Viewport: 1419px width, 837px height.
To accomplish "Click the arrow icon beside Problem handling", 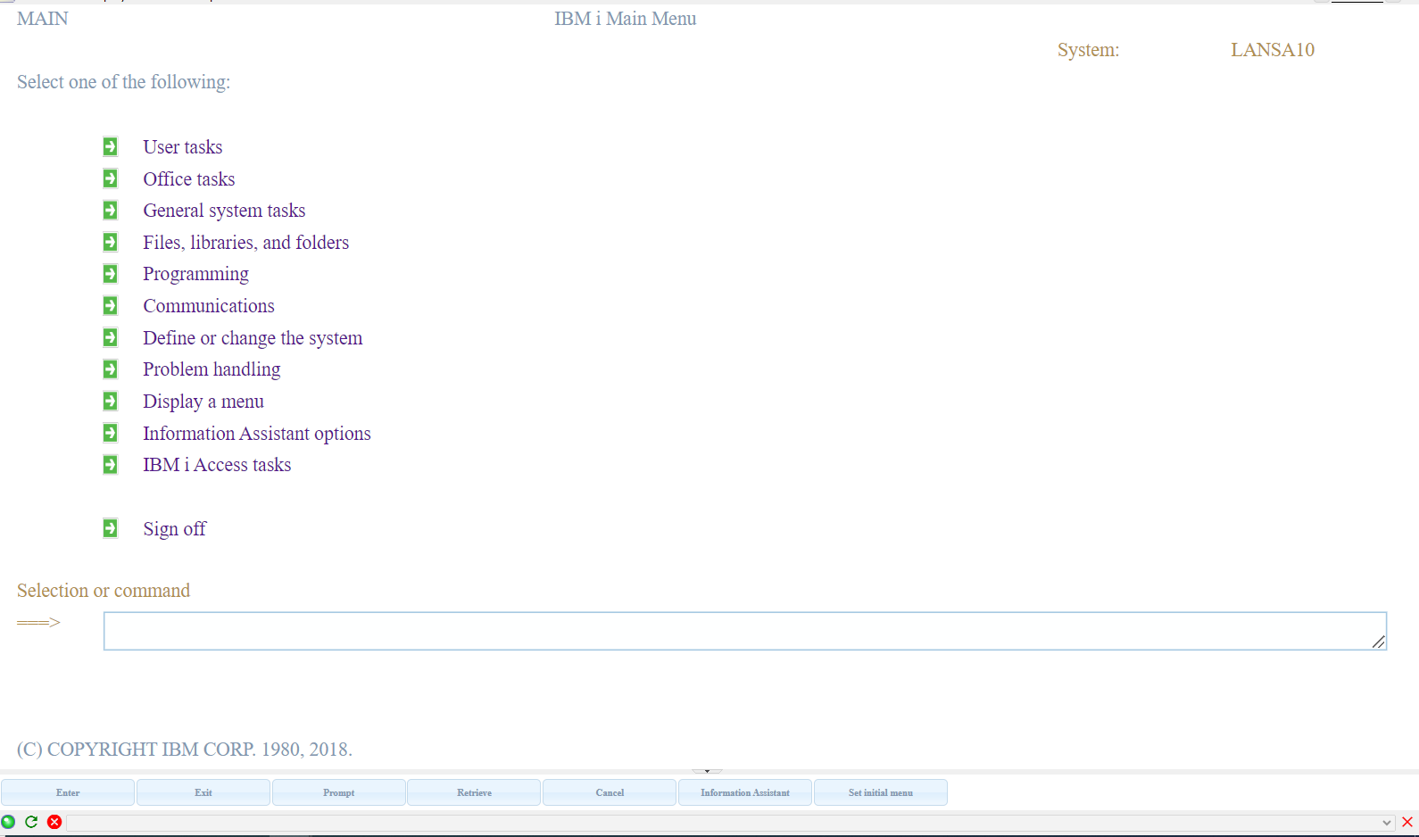I will tap(110, 369).
